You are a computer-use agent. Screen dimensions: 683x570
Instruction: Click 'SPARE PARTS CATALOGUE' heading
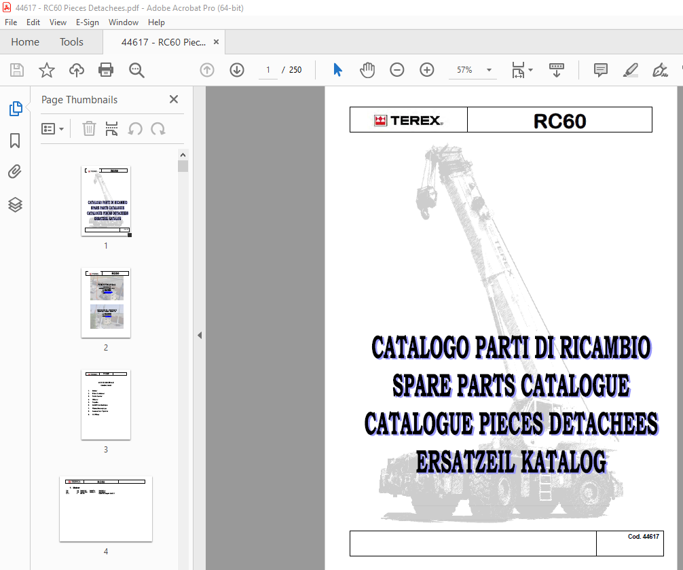511,386
